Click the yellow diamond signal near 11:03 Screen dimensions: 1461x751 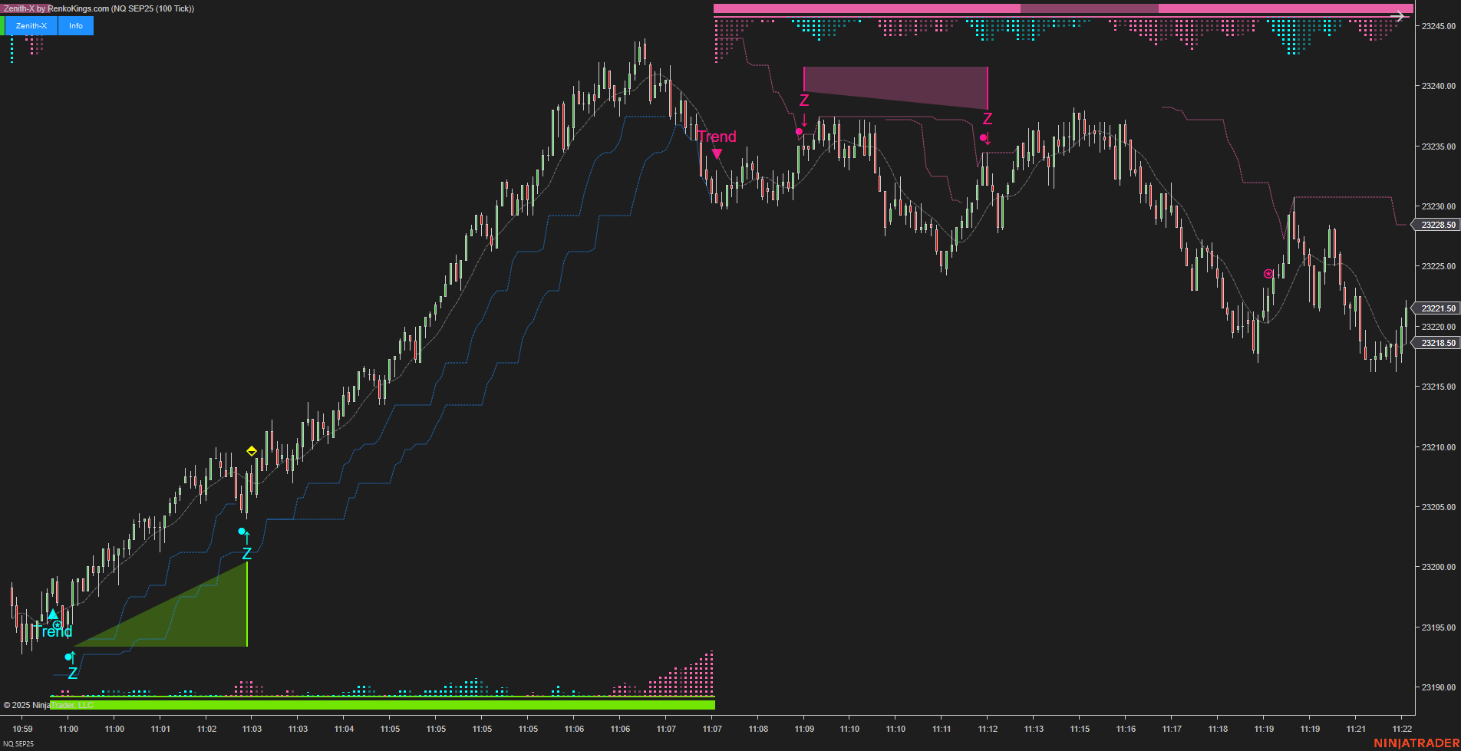(251, 450)
